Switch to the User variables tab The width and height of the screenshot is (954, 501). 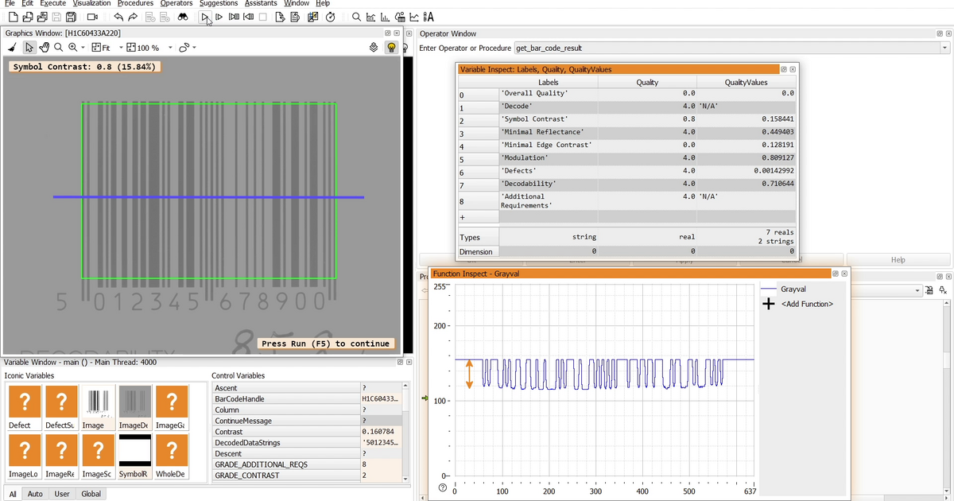62,494
